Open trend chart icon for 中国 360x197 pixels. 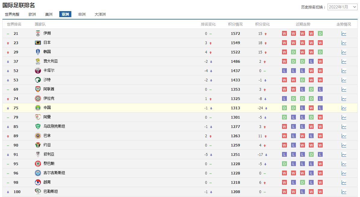344,108
